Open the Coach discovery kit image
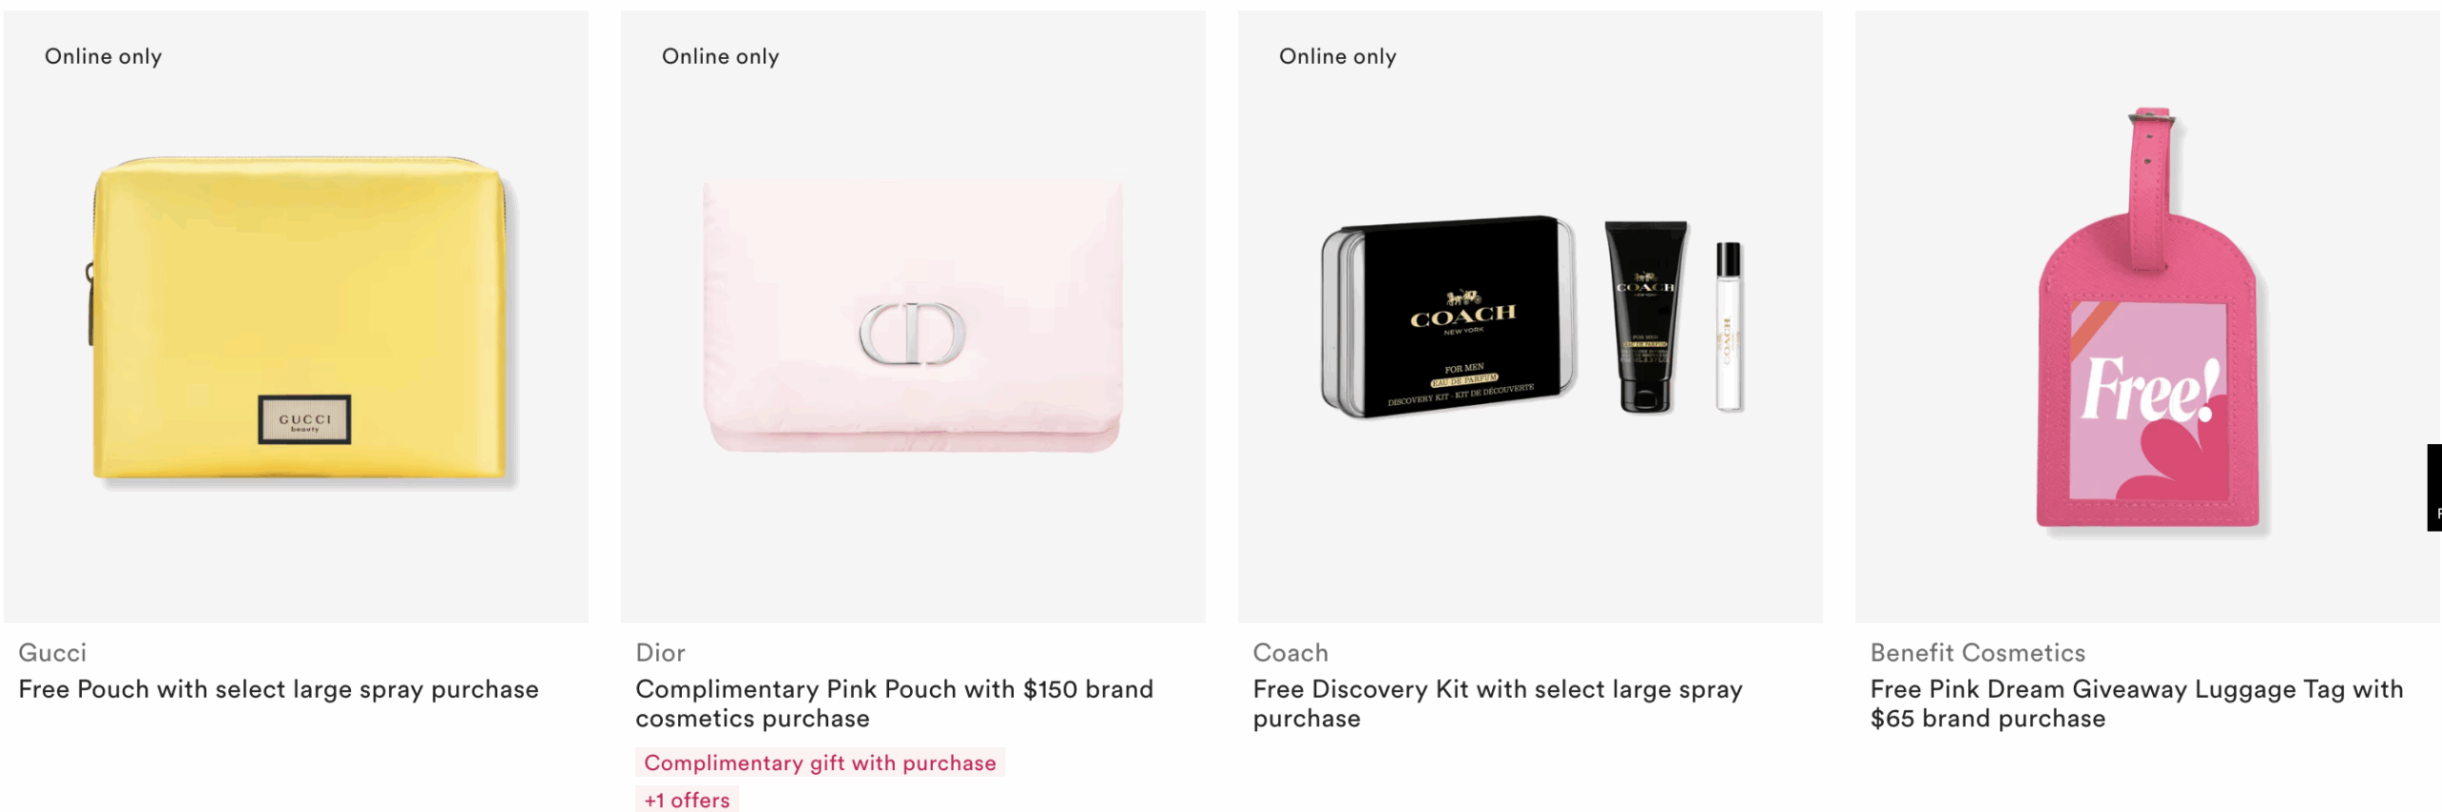The image size is (2442, 812). (x=1530, y=317)
